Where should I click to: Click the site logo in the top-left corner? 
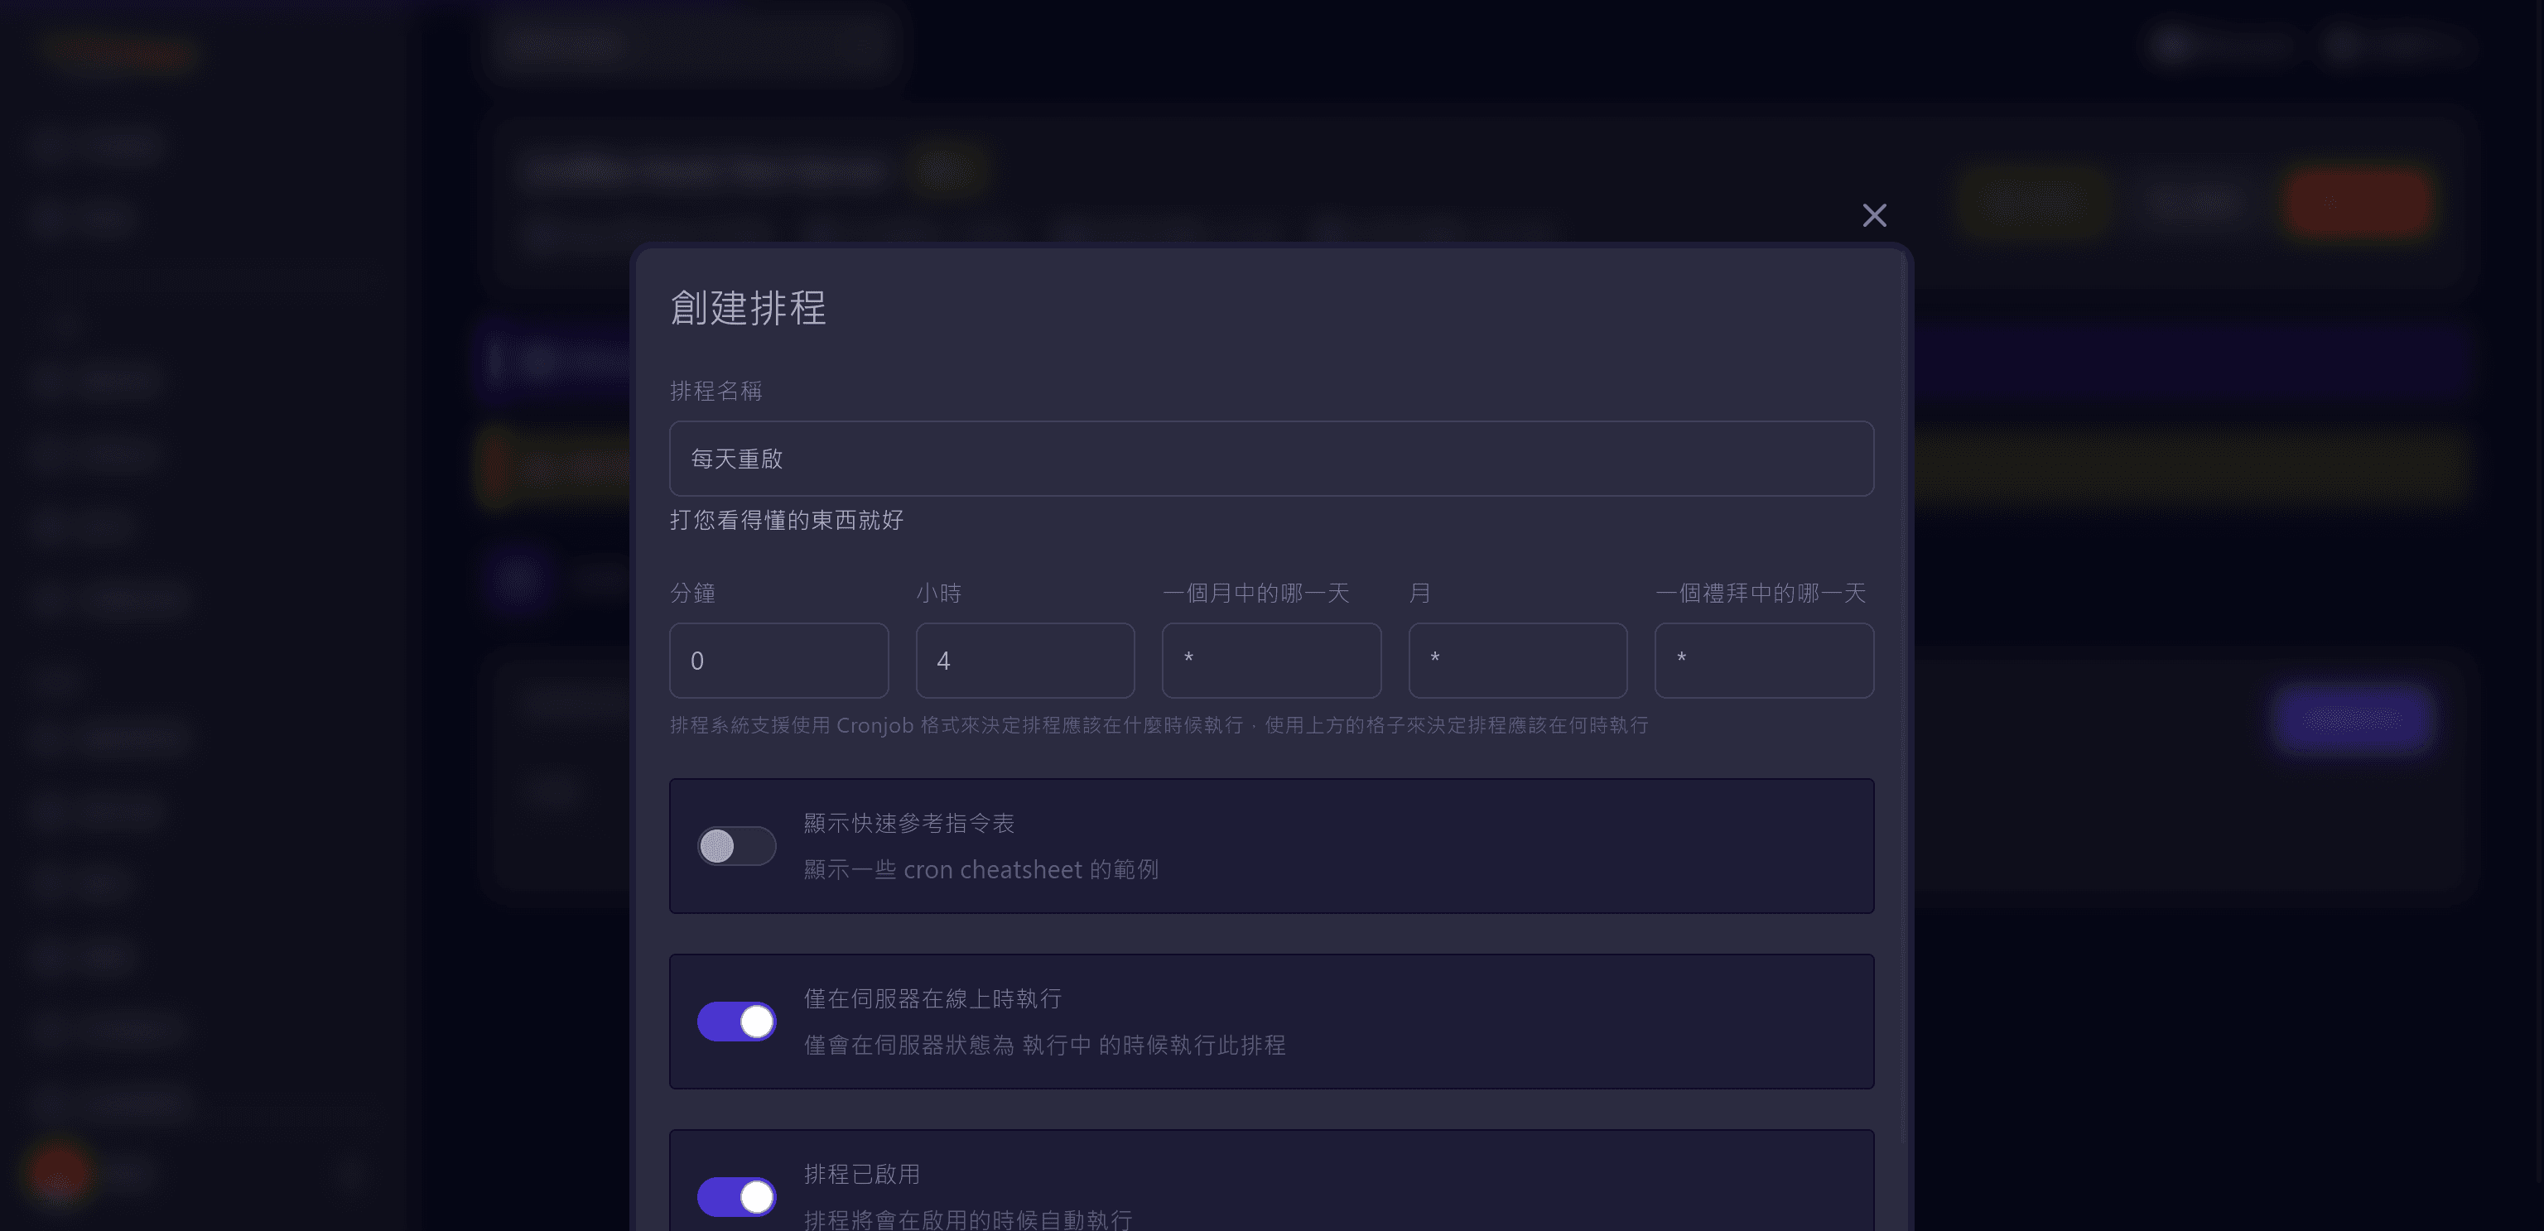pos(116,55)
